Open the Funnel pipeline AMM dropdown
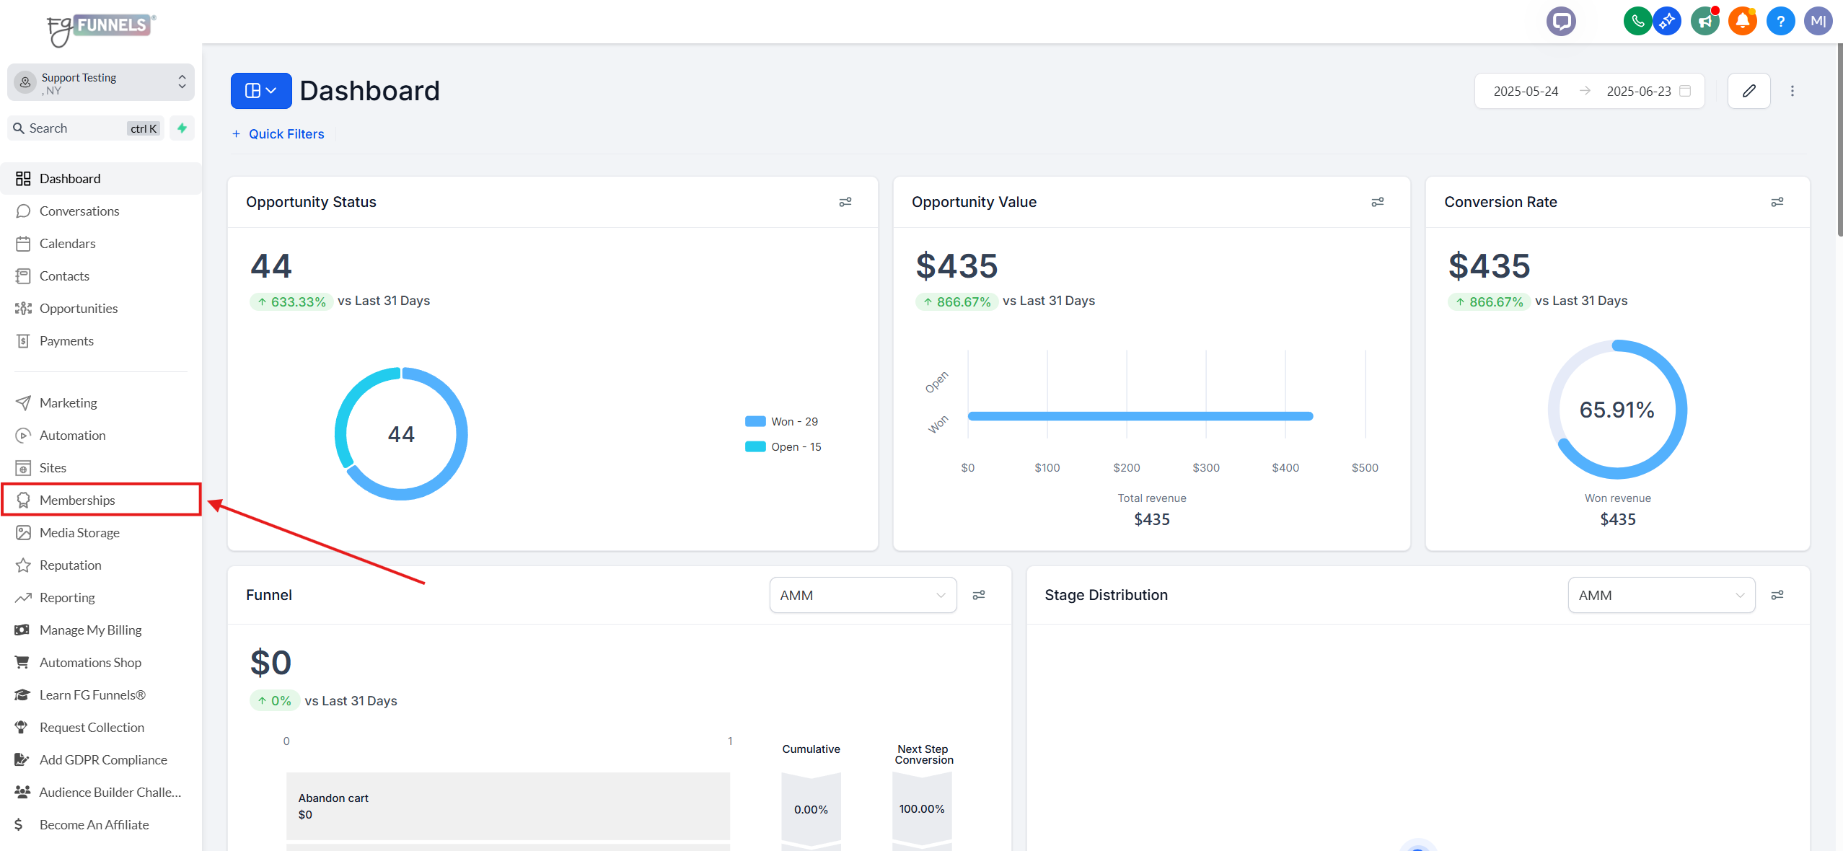This screenshot has height=851, width=1843. pyautogui.click(x=863, y=595)
